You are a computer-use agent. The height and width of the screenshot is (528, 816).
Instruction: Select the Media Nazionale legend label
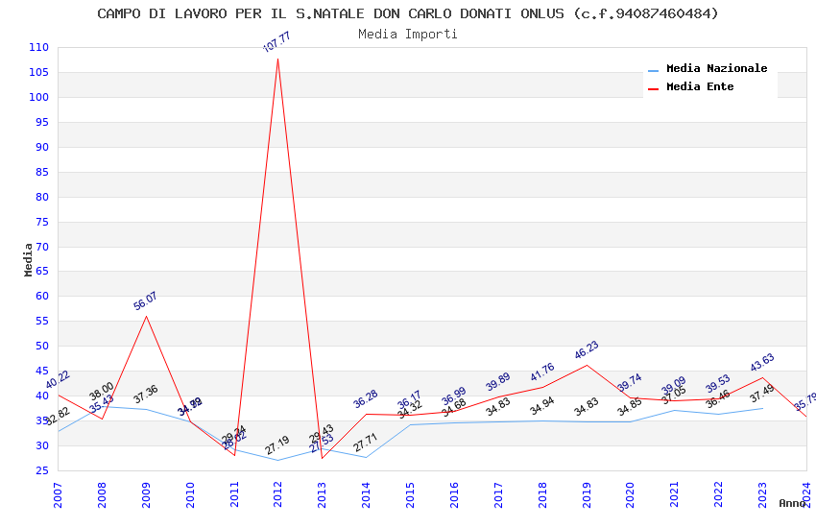(716, 68)
